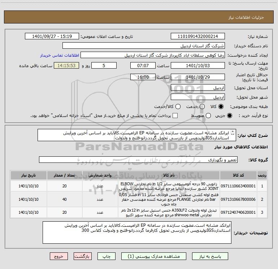Click the کد کالا column header

[238, 175]
